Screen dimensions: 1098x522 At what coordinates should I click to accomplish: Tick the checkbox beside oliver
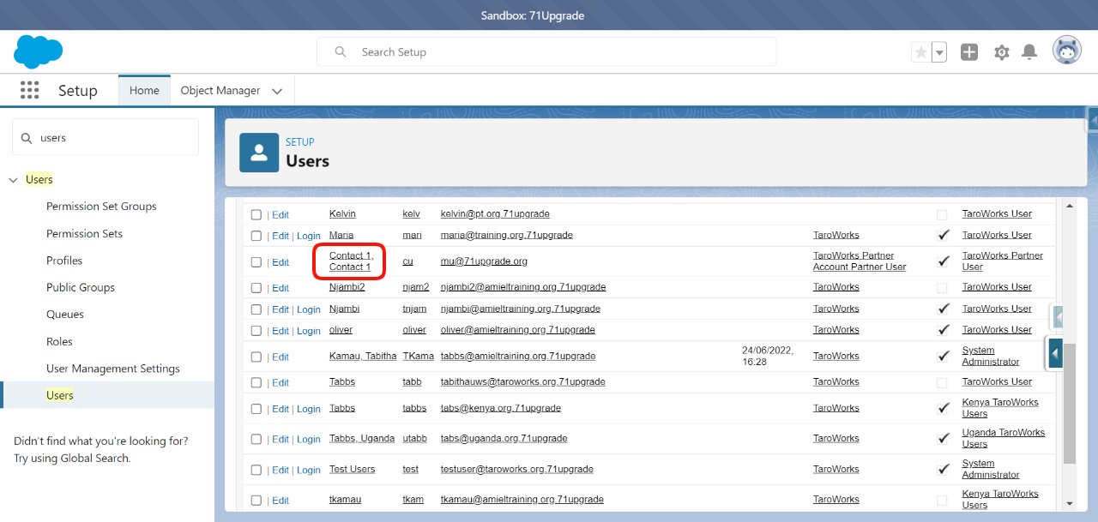256,331
